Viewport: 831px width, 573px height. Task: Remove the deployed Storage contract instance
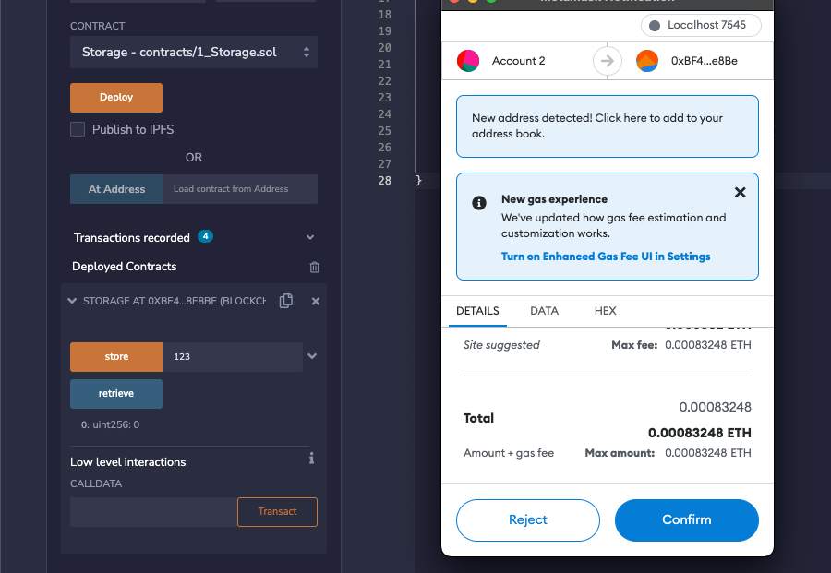[316, 302]
